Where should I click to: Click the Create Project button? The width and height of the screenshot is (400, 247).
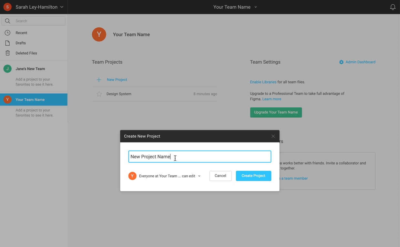253,176
